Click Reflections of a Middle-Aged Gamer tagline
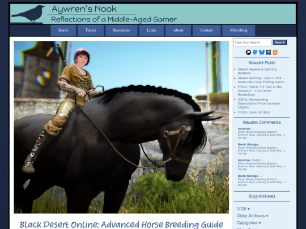 [x=114, y=19]
